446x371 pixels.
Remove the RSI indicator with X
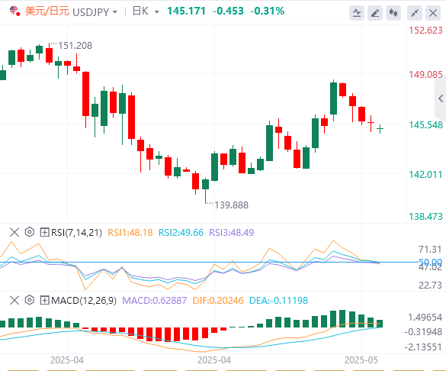(x=14, y=232)
